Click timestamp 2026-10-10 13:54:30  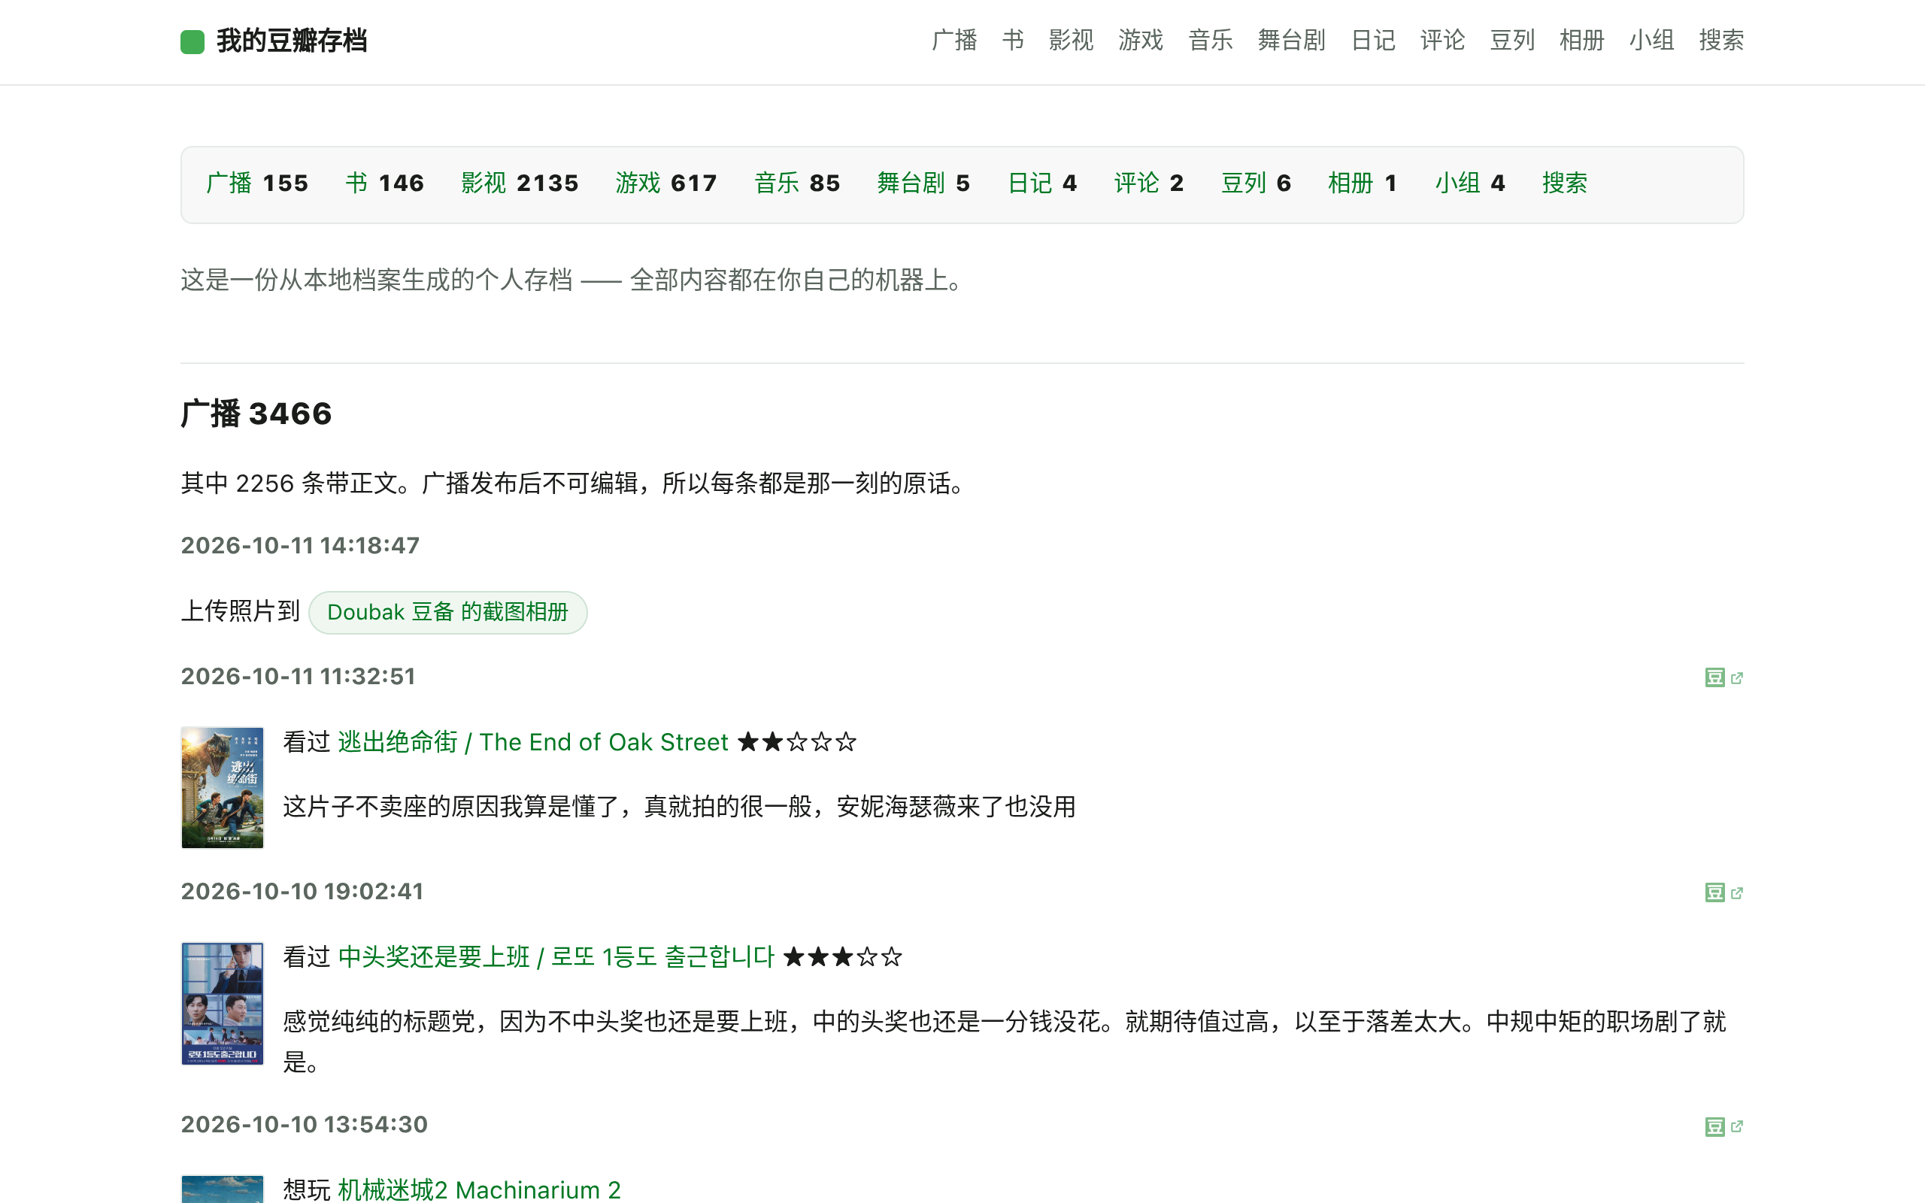click(304, 1124)
